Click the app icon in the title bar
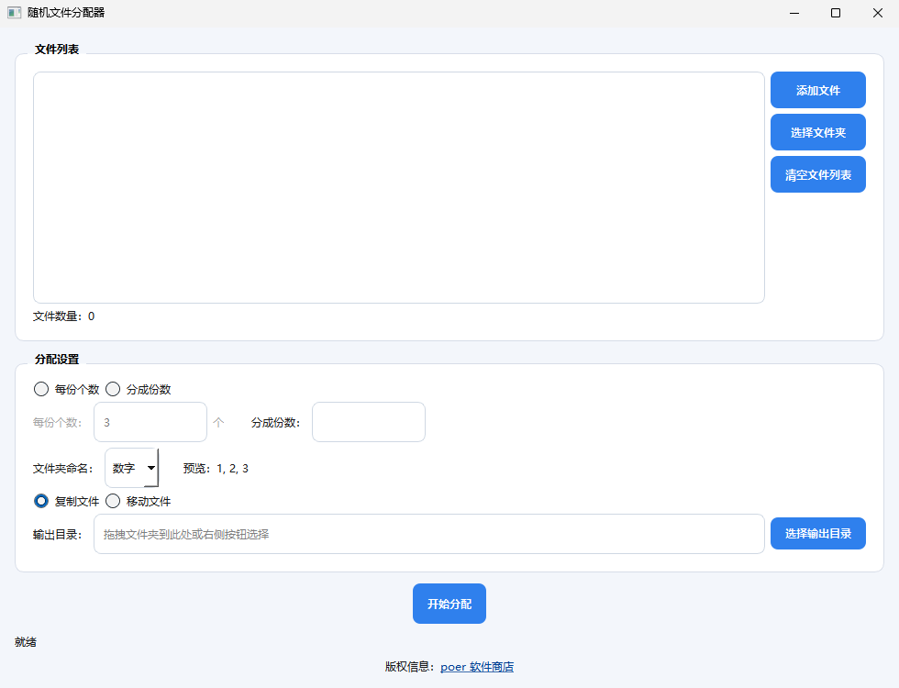 (x=15, y=13)
